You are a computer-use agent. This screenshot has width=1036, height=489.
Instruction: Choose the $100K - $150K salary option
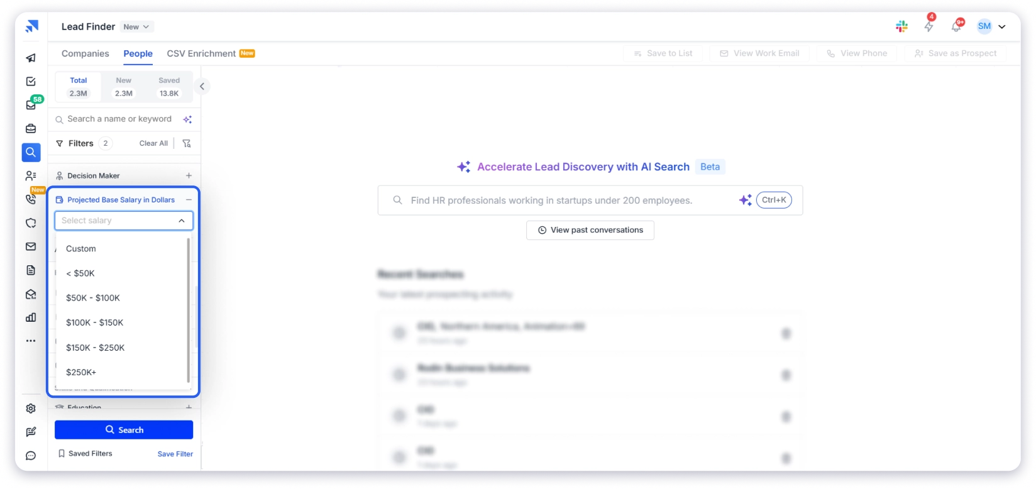pyautogui.click(x=95, y=322)
